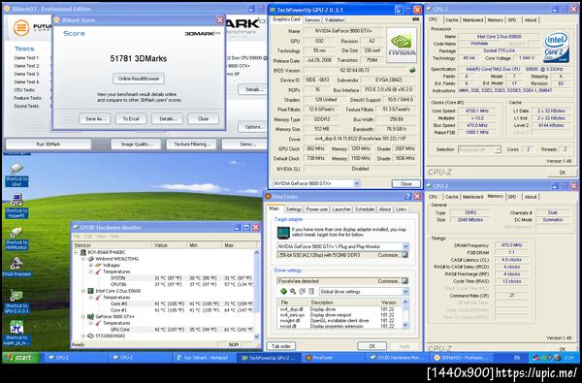The height and width of the screenshot is (383, 582).
Task: Click the RivaTuner icon beside the magnifier
Action: [x=302, y=292]
